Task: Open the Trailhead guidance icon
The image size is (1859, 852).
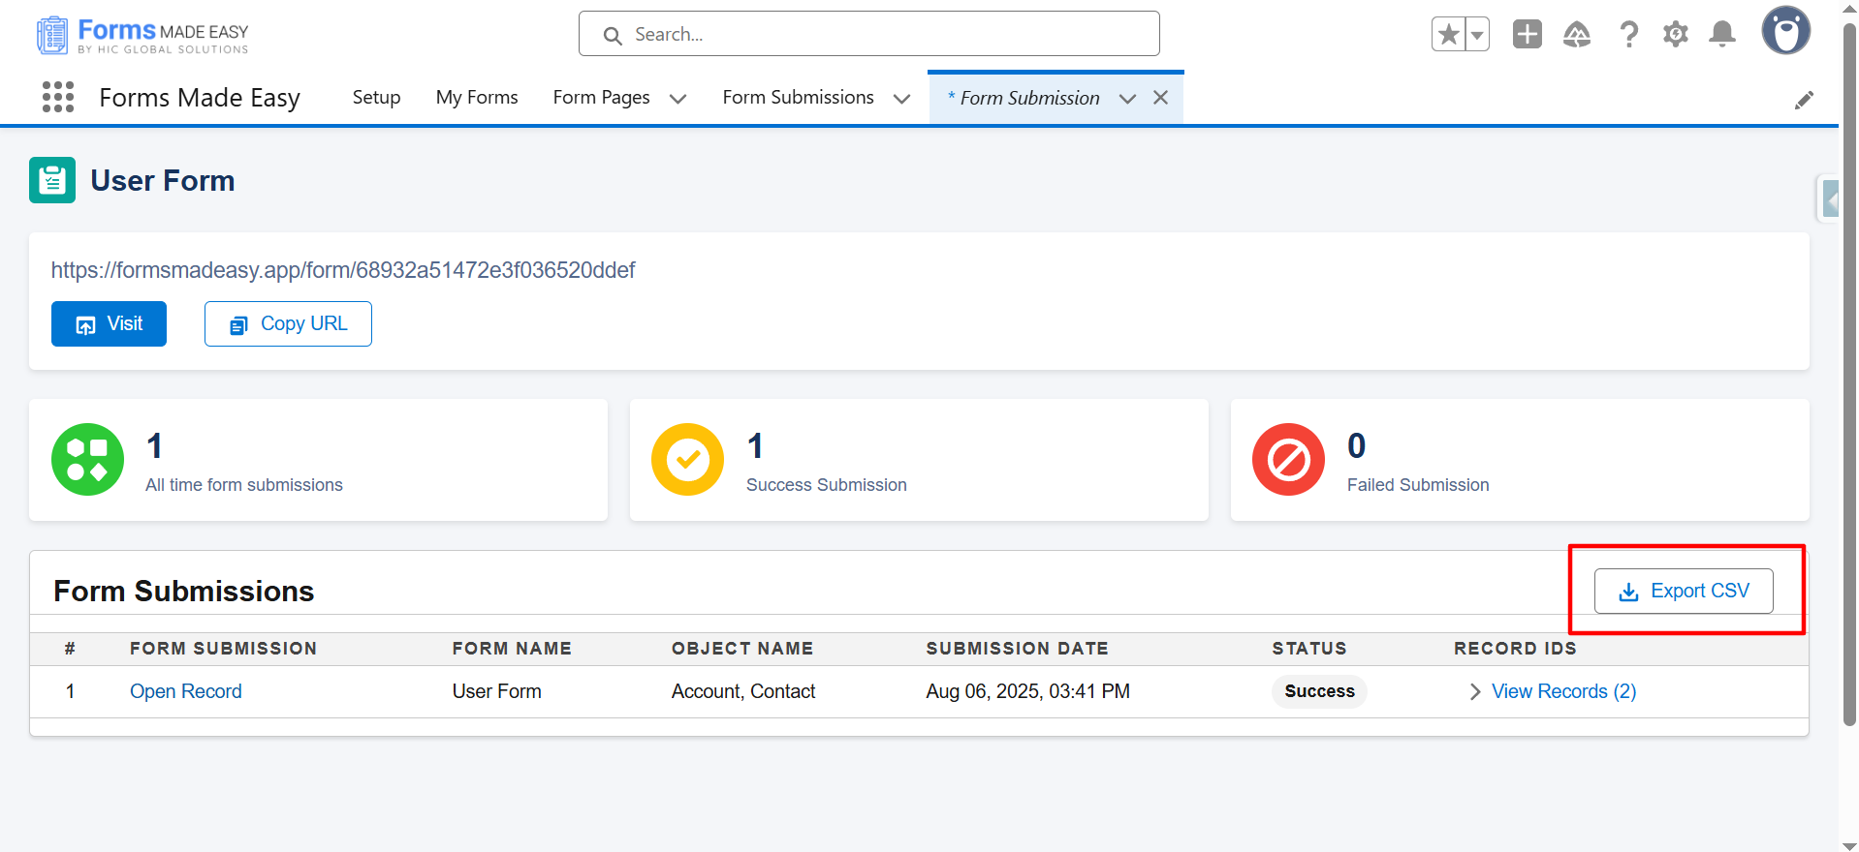Action: [x=1577, y=35]
